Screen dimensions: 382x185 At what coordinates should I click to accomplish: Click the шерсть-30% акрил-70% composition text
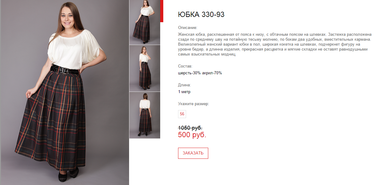(x=200, y=73)
